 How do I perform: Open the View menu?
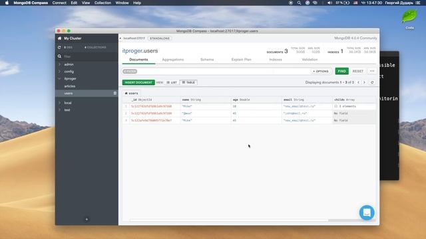click(x=86, y=3)
